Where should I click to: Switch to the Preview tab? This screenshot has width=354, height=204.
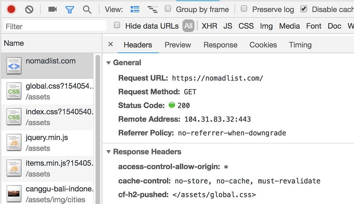[178, 45]
